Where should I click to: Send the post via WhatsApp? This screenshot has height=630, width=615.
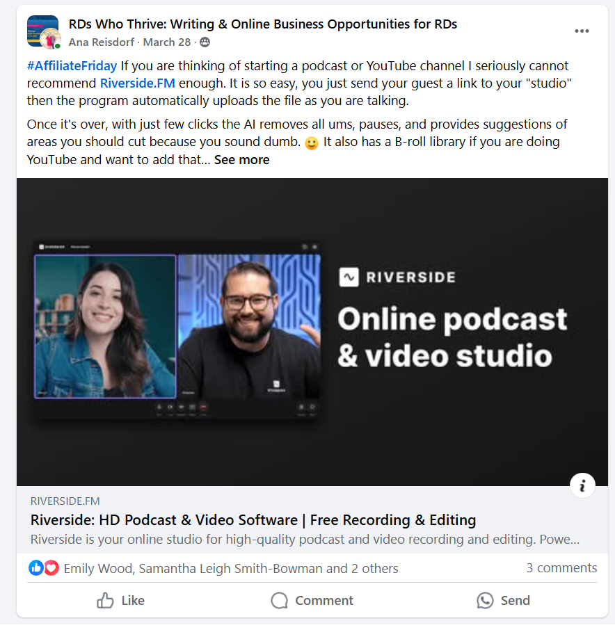503,600
